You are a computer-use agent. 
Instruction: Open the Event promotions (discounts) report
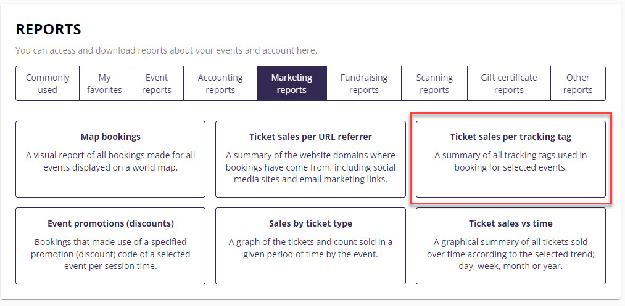pyautogui.click(x=110, y=223)
